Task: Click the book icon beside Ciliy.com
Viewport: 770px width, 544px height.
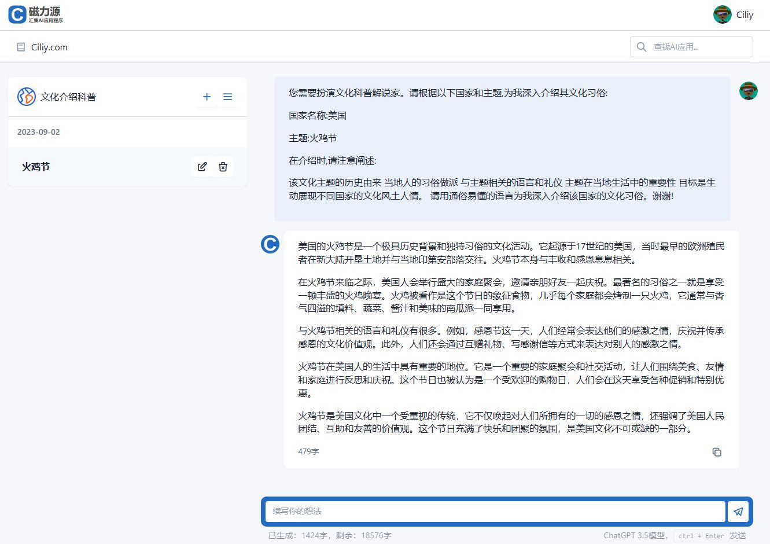Action: tap(21, 47)
